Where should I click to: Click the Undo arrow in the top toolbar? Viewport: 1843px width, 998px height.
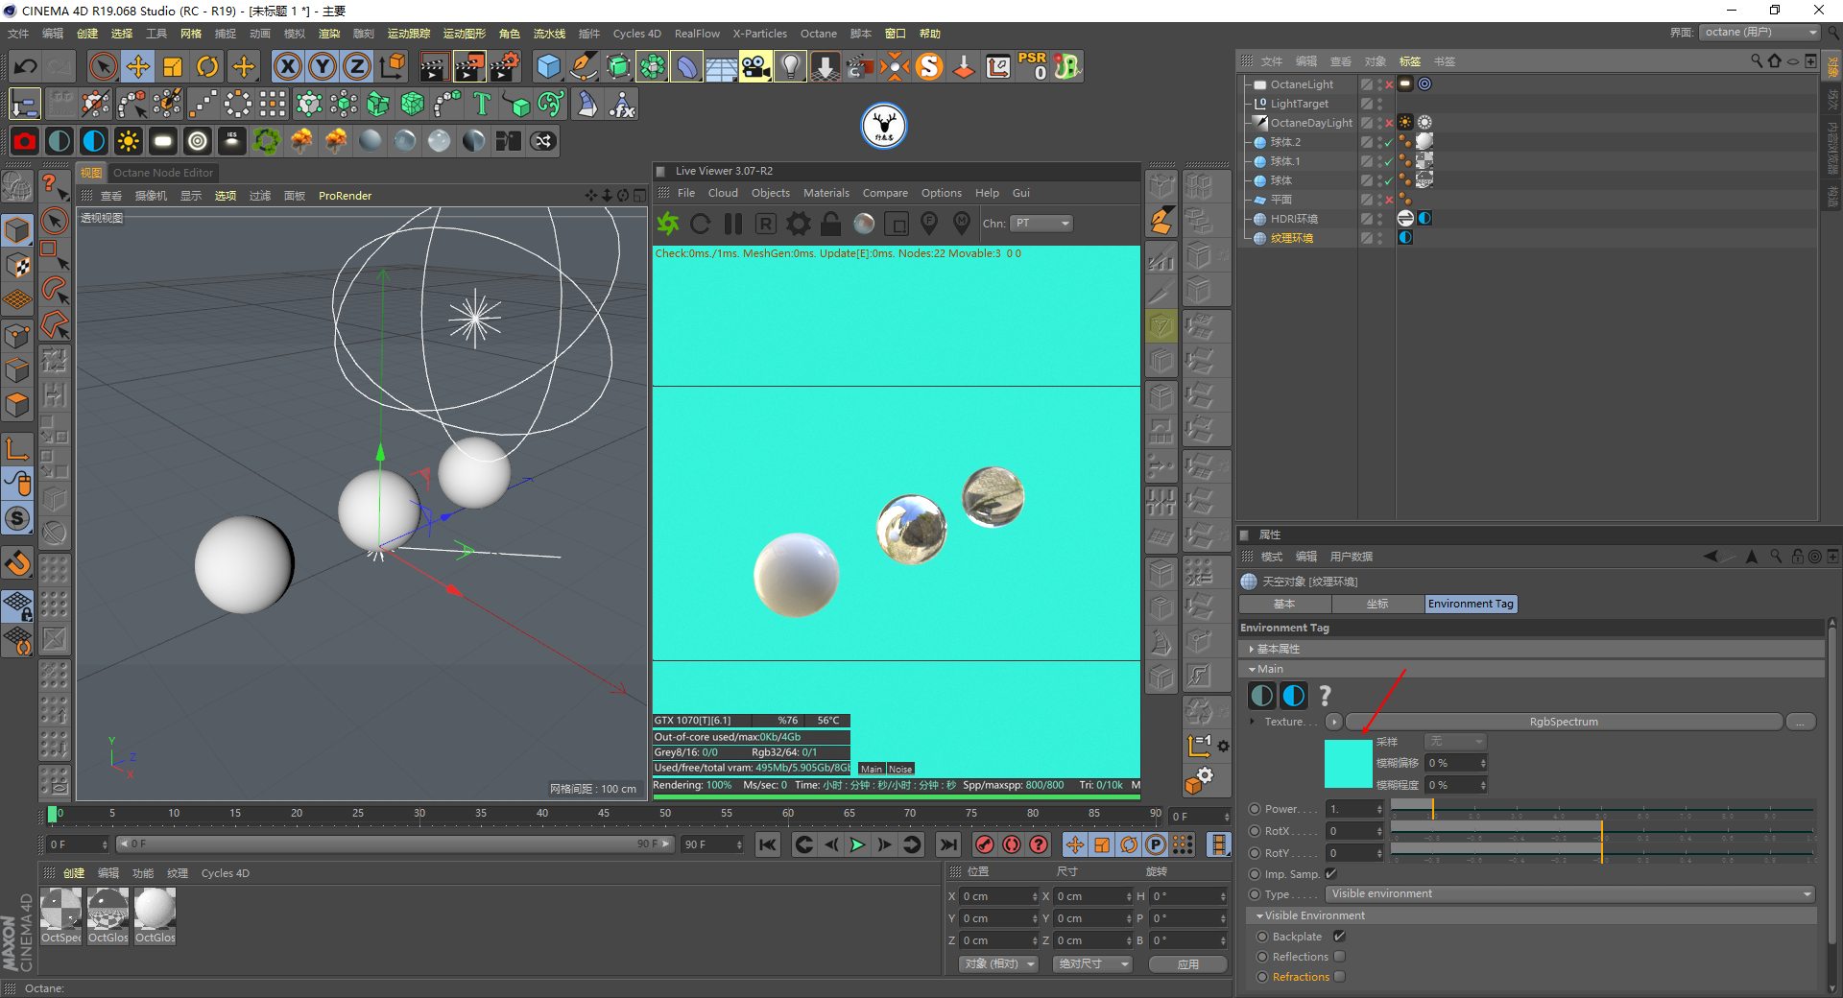[x=26, y=66]
